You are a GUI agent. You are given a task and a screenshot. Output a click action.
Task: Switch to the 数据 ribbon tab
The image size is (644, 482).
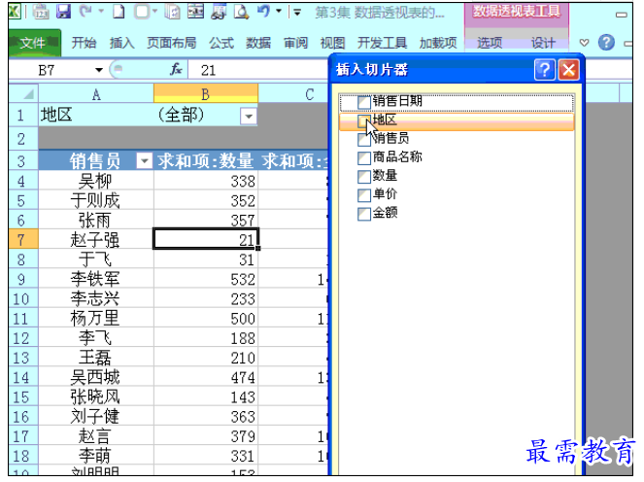[258, 43]
